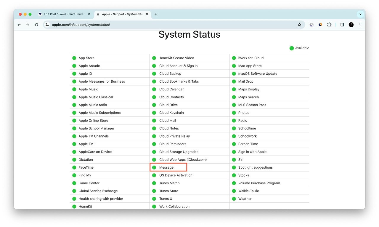
Task: Select iCloud Storage Upgrades entry
Action: (189, 152)
